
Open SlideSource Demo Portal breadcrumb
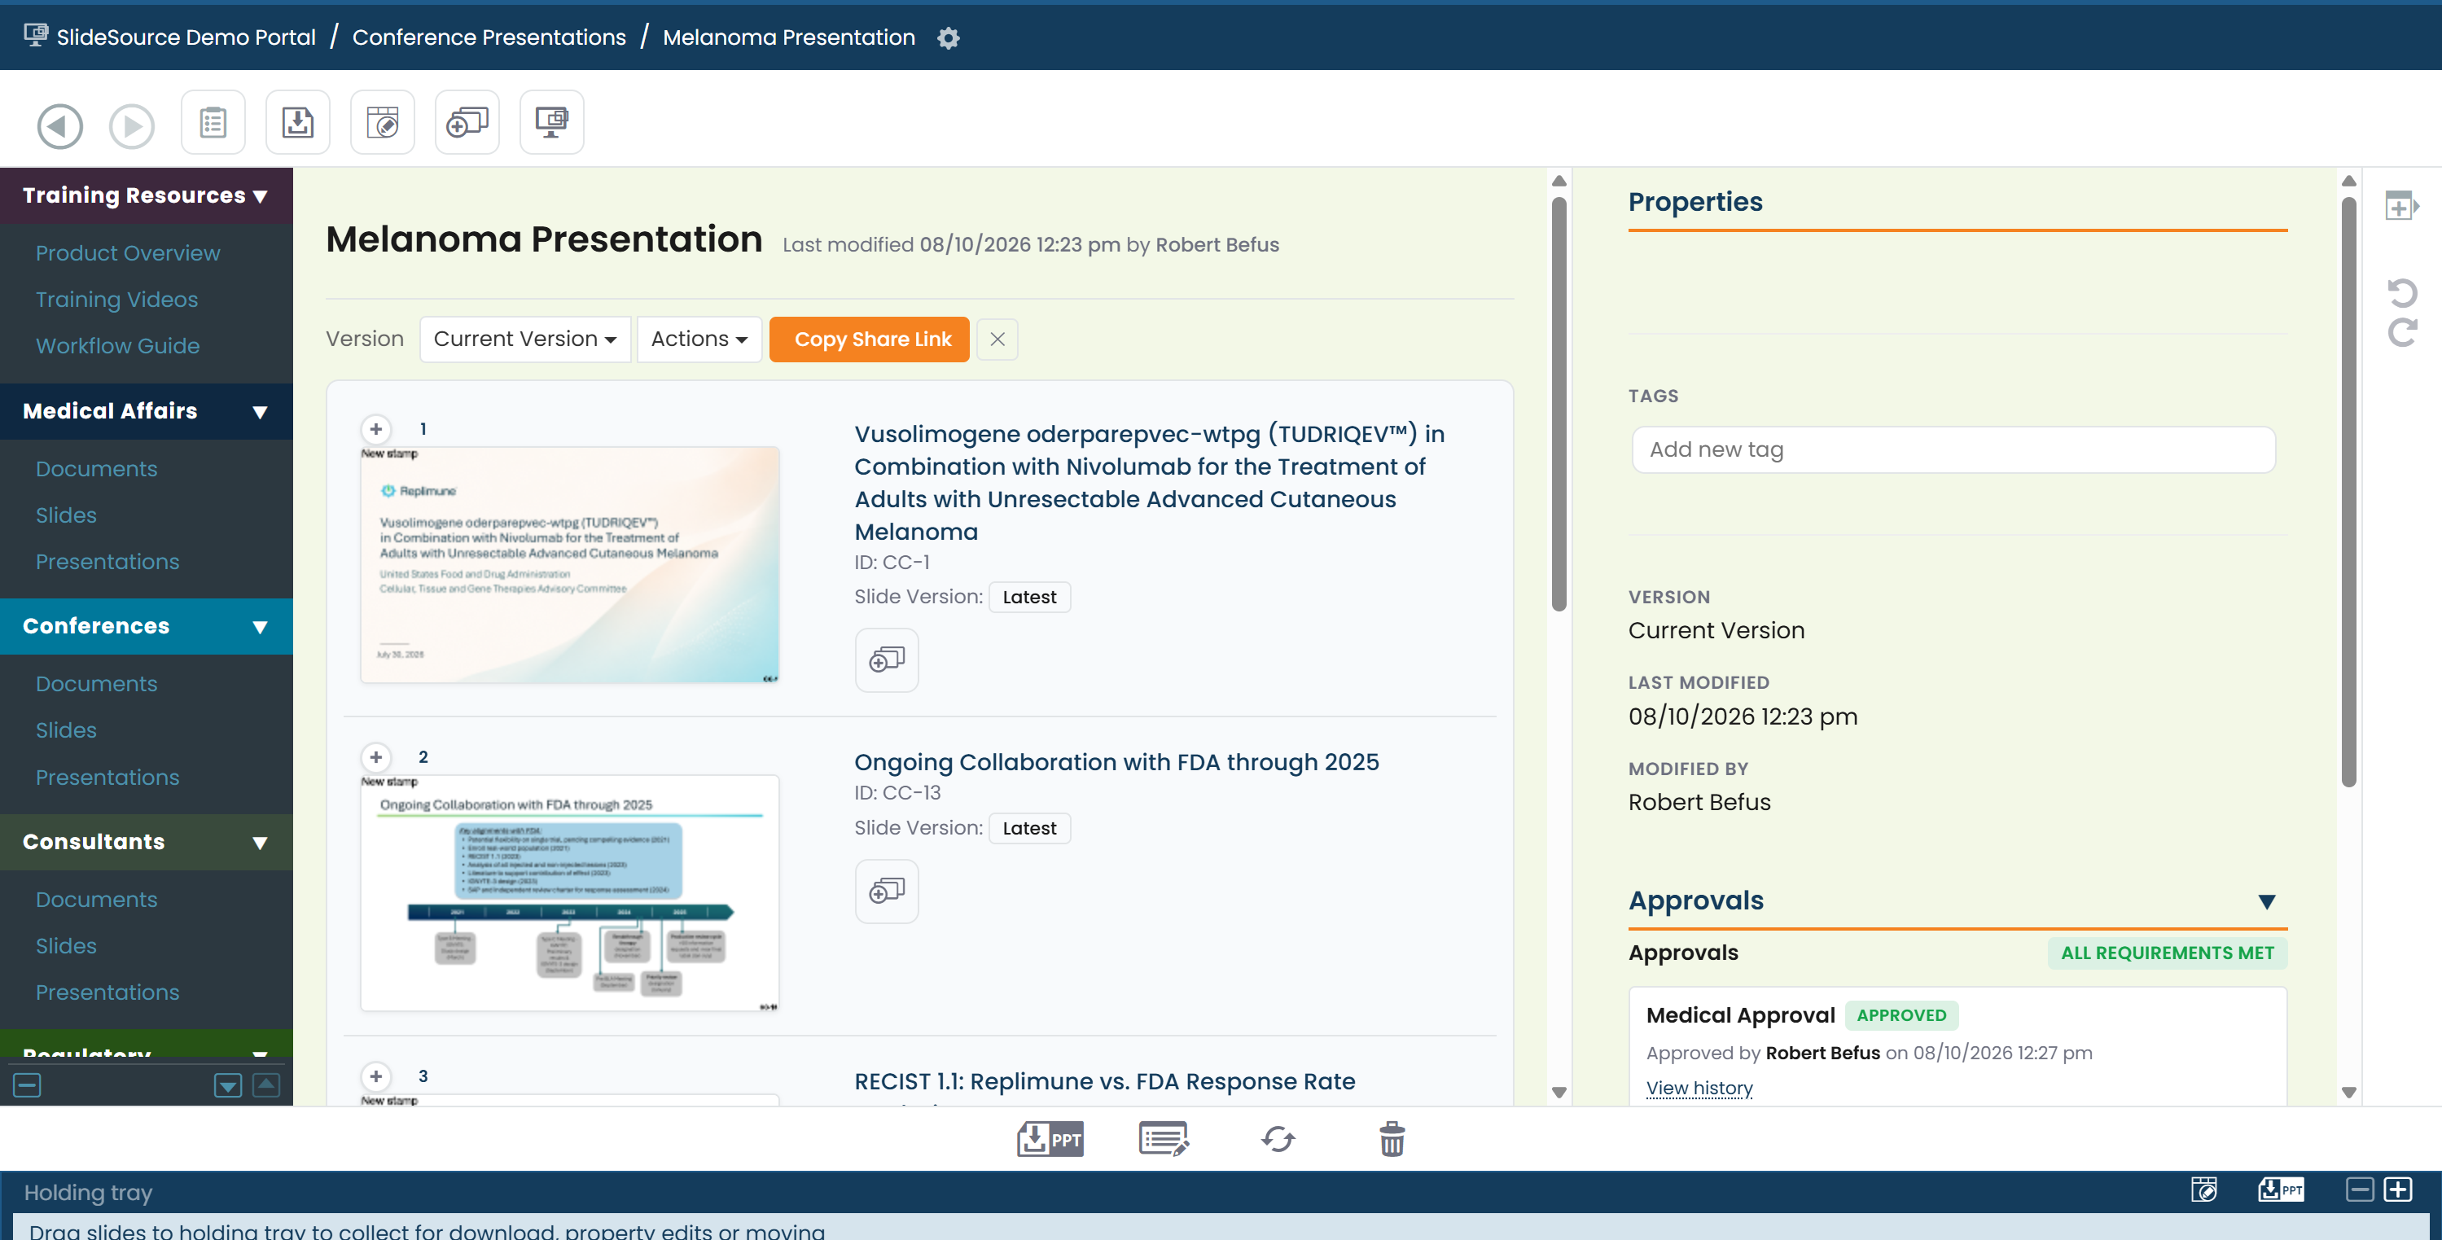pos(186,37)
